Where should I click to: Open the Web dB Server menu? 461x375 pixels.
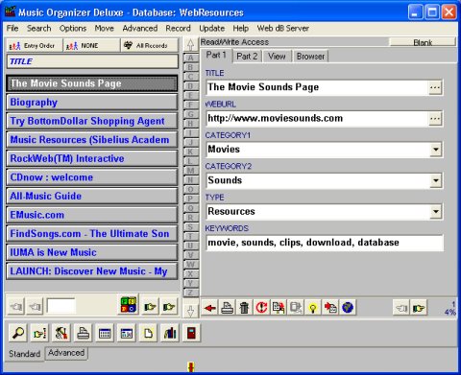283,29
